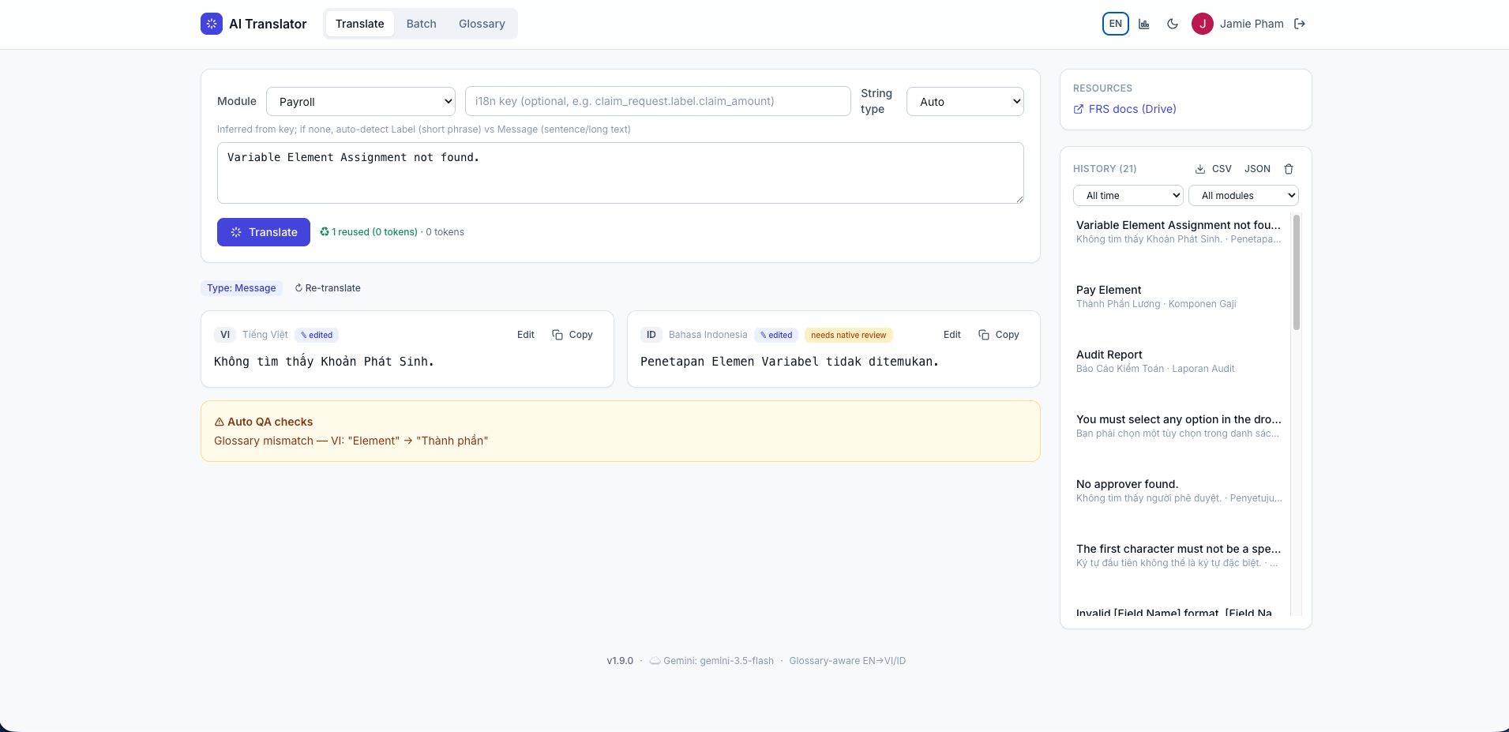Click the Auto QA checks warning icon
Viewport: 1509px width, 732px height.
(x=220, y=422)
